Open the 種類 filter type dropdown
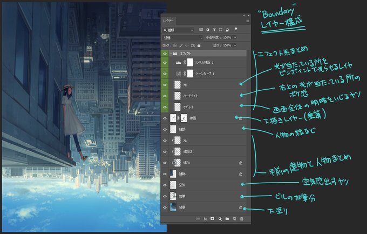 pyautogui.click(x=178, y=30)
